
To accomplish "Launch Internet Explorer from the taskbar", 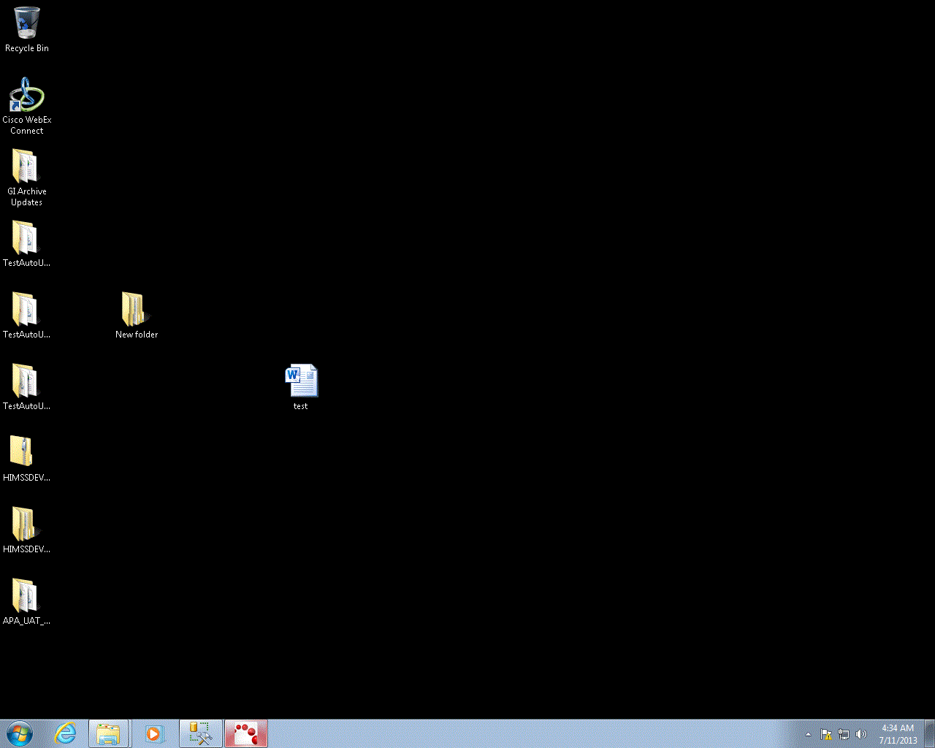I will coord(66,733).
